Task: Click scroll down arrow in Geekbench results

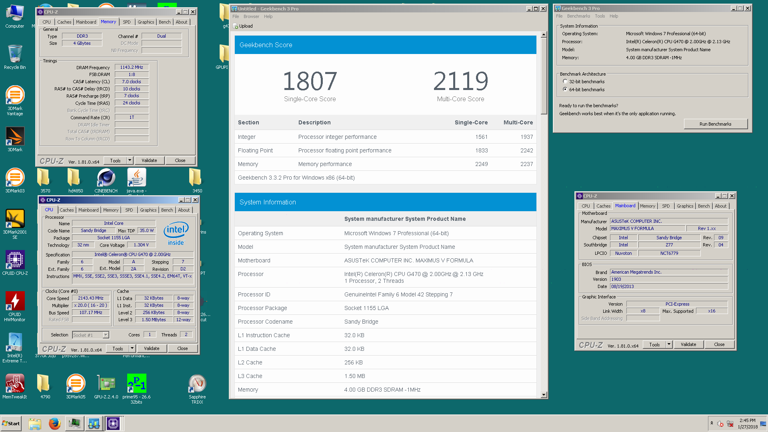Action: (544, 395)
